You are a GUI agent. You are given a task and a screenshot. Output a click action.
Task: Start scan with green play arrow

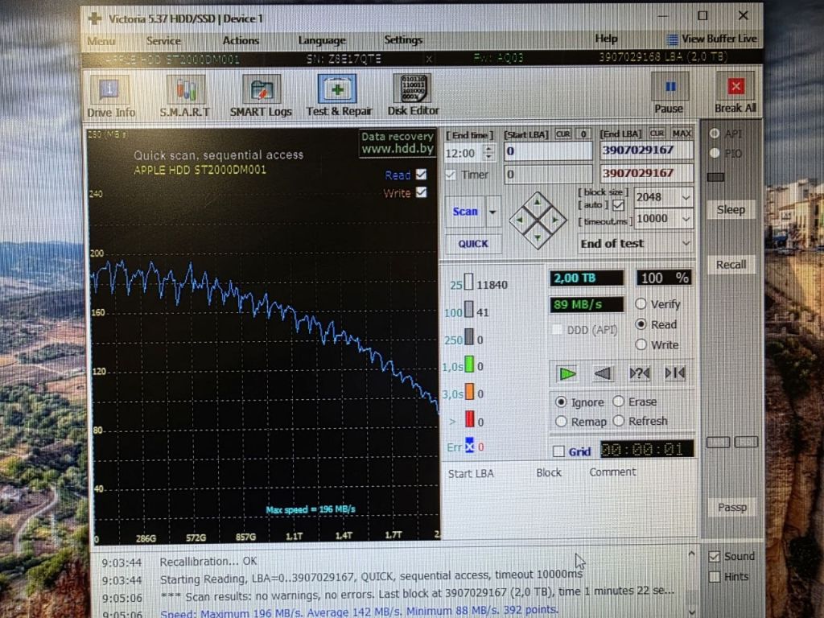point(567,373)
